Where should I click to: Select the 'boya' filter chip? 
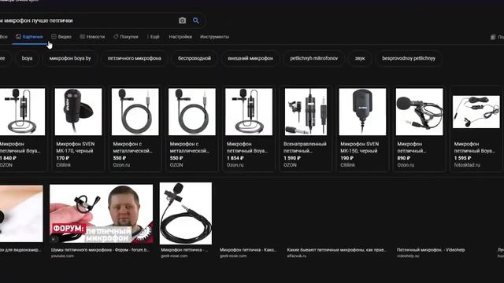click(x=27, y=58)
